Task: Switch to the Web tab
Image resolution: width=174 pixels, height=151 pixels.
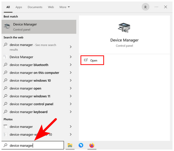Action: pyautogui.click(x=51, y=7)
